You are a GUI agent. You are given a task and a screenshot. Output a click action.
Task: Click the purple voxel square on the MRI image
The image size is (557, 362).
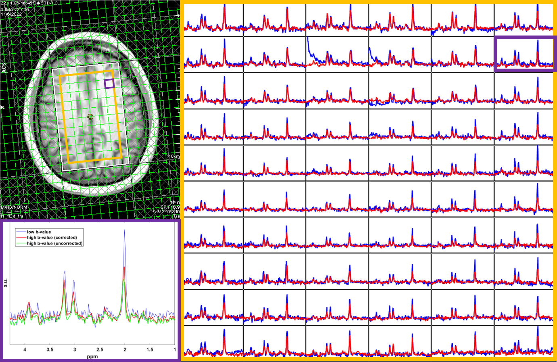pyautogui.click(x=109, y=84)
